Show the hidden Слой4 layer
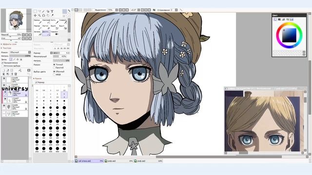Viewport: 312px width, 175px height. point(4,112)
